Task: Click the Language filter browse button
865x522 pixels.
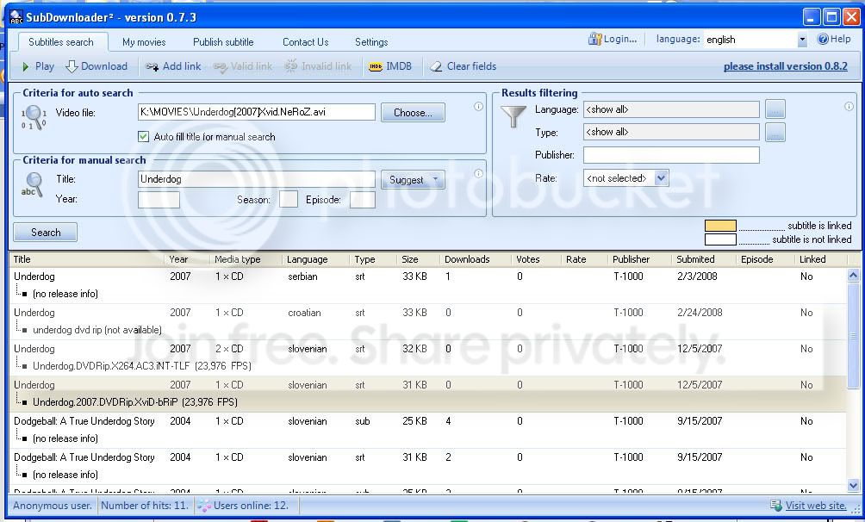Action: (x=775, y=109)
